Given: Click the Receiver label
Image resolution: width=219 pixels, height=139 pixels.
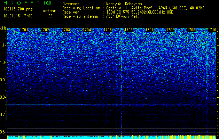Looking at the screenshot, I should click(x=71, y=12).
